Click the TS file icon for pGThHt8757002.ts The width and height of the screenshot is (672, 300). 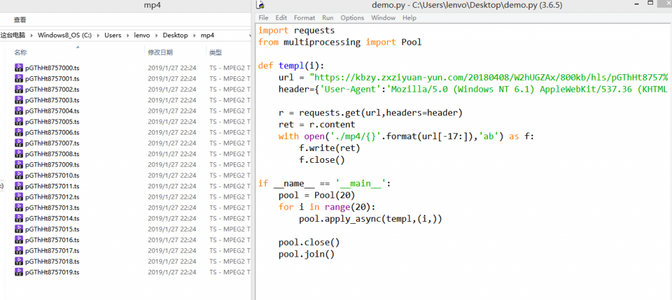click(x=18, y=89)
